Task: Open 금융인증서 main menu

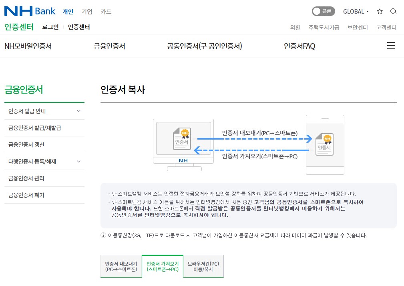Action: [x=109, y=46]
